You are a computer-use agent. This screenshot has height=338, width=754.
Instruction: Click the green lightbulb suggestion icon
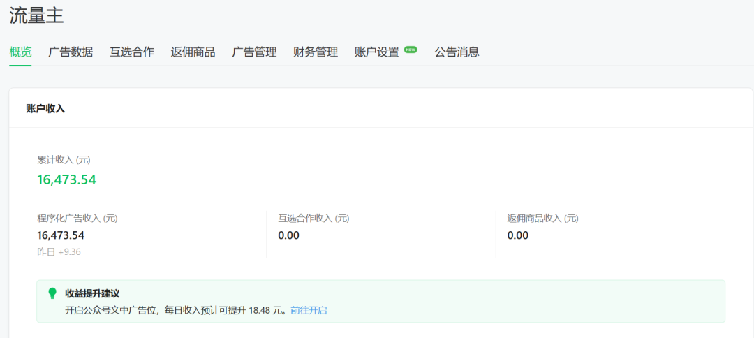(52, 293)
